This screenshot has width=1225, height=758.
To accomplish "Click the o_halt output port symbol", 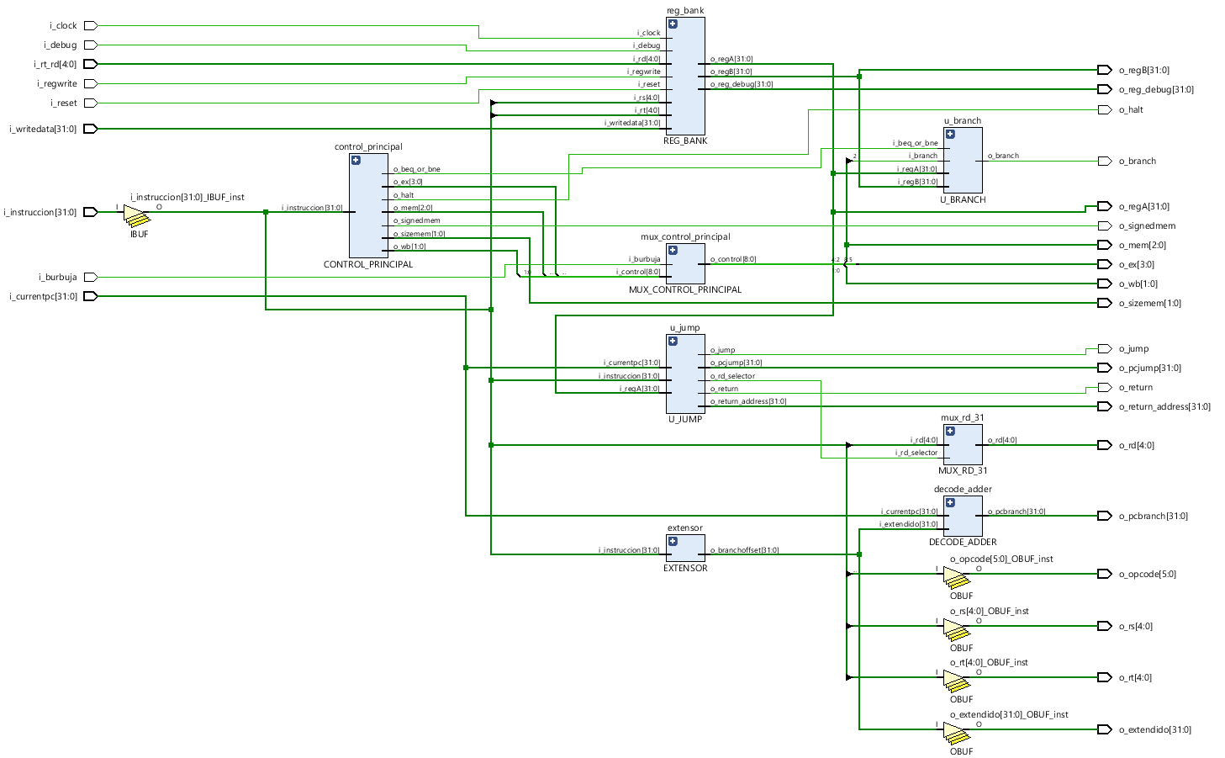I will 1105,109.
